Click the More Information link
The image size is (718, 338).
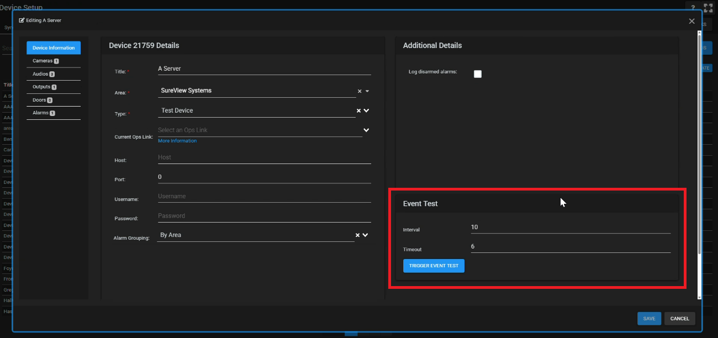(177, 141)
